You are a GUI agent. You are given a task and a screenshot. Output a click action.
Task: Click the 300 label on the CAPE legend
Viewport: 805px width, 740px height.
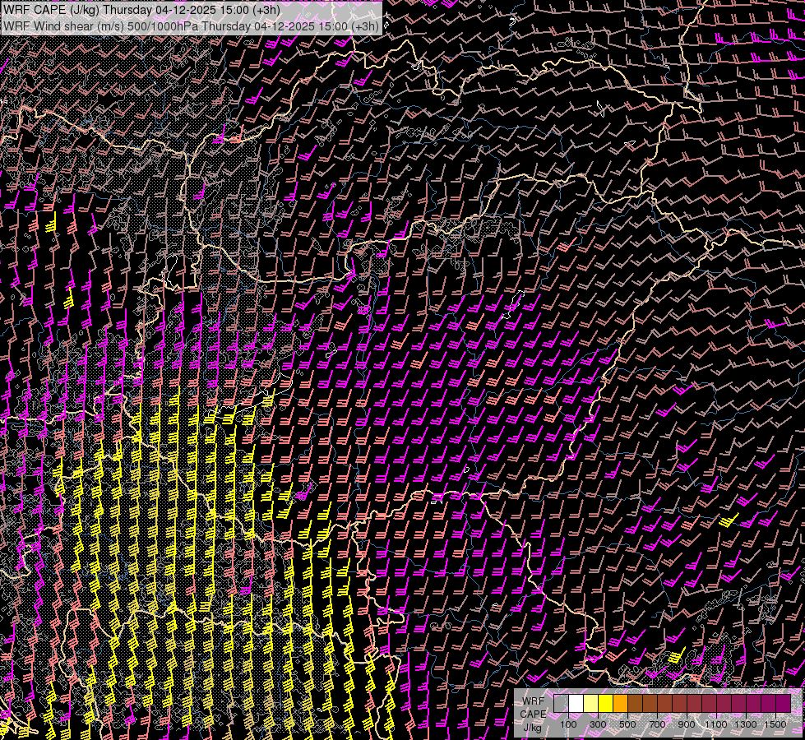tap(598, 724)
